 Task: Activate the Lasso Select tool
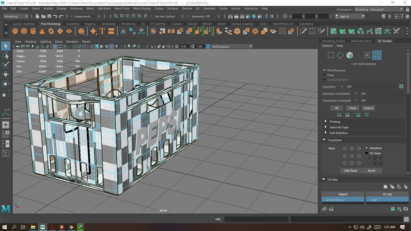(6, 55)
